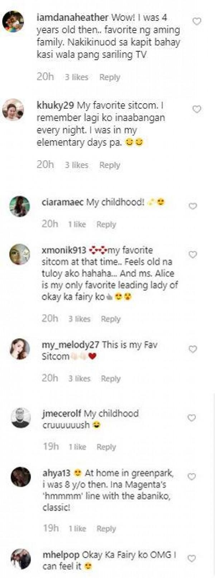Screen dimensions: 215x578
Task: Like jmecerolf's childhood crush comment
Action: click(x=192, y=418)
